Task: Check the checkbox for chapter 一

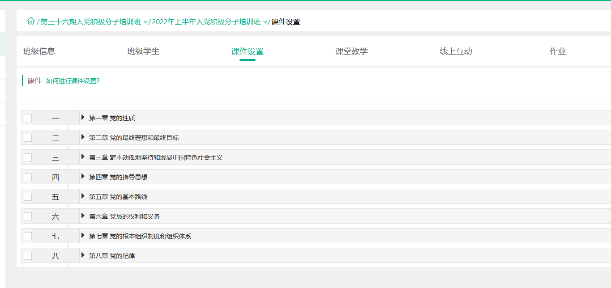Action: pos(28,118)
